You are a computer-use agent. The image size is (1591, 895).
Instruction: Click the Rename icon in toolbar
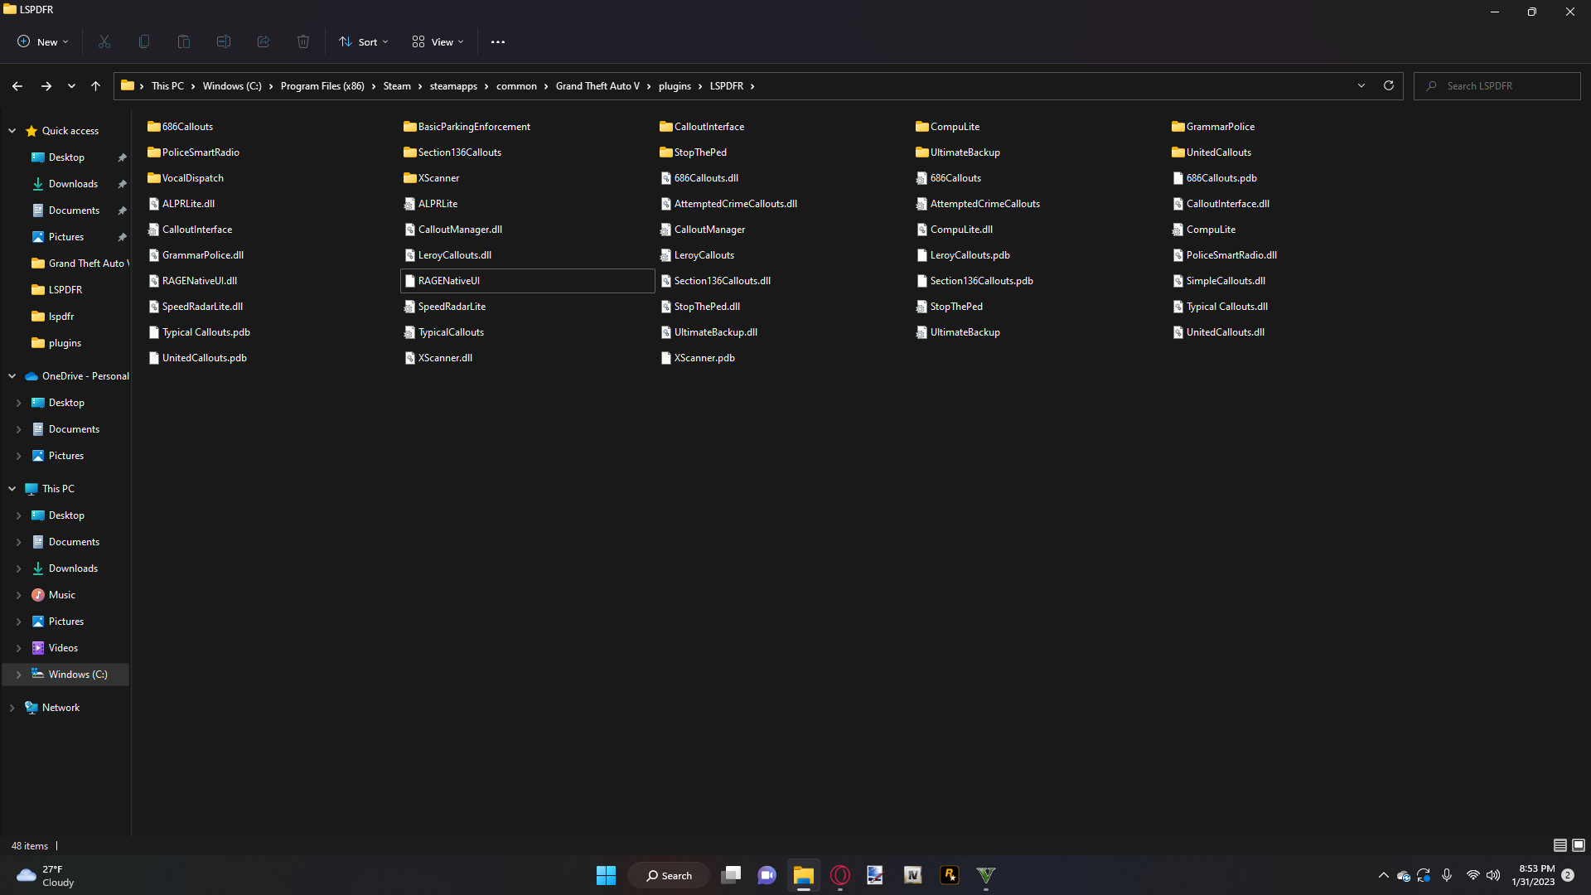coord(224,41)
